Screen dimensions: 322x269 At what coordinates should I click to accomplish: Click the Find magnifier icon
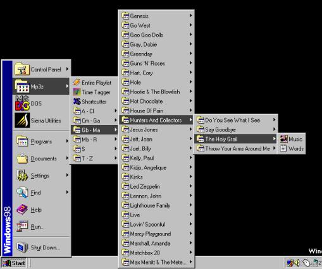point(22,193)
